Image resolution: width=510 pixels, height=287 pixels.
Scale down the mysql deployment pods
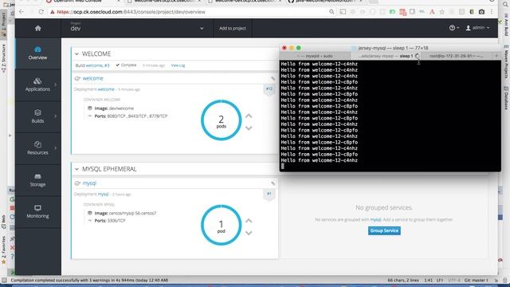coord(249,233)
